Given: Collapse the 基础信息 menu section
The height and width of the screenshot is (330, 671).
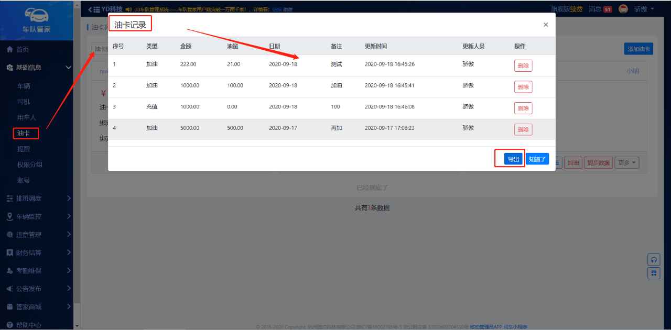Looking at the screenshot, I should [68, 68].
